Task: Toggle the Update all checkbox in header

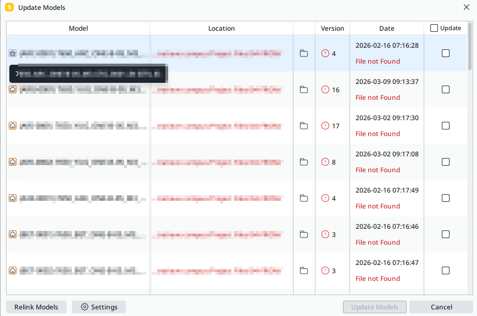Action: pyautogui.click(x=434, y=28)
